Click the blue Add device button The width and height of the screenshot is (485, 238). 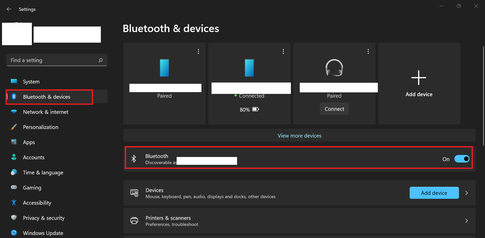pos(434,193)
